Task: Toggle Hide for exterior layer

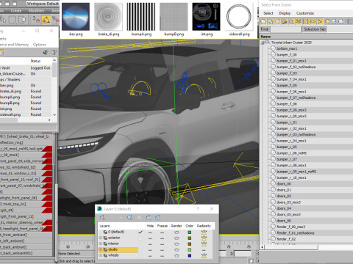Action: [150, 238]
